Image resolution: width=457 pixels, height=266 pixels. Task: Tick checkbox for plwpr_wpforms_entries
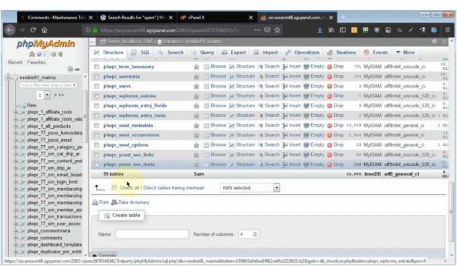point(97,96)
